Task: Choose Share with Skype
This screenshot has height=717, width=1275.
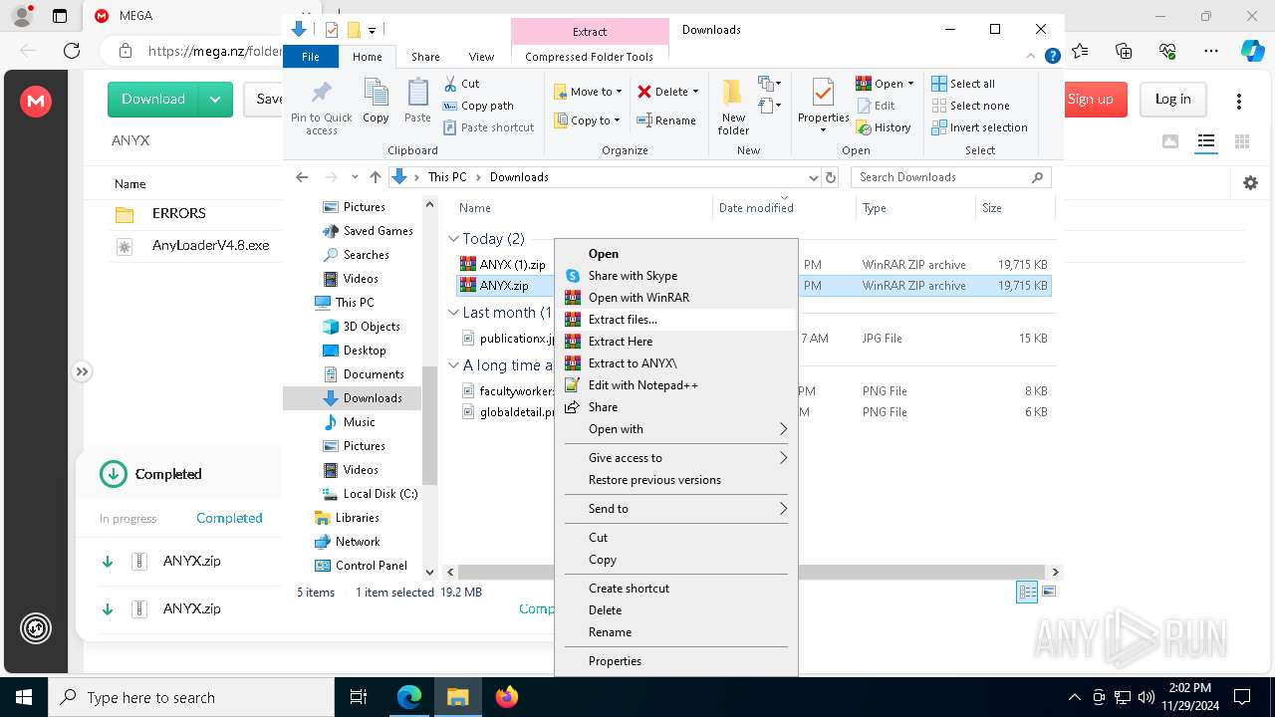Action: point(675,276)
